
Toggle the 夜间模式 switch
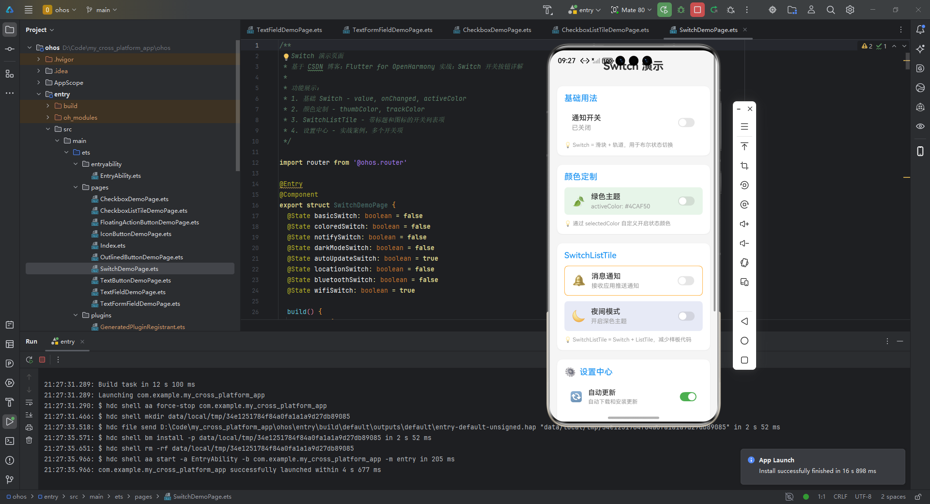point(686,316)
